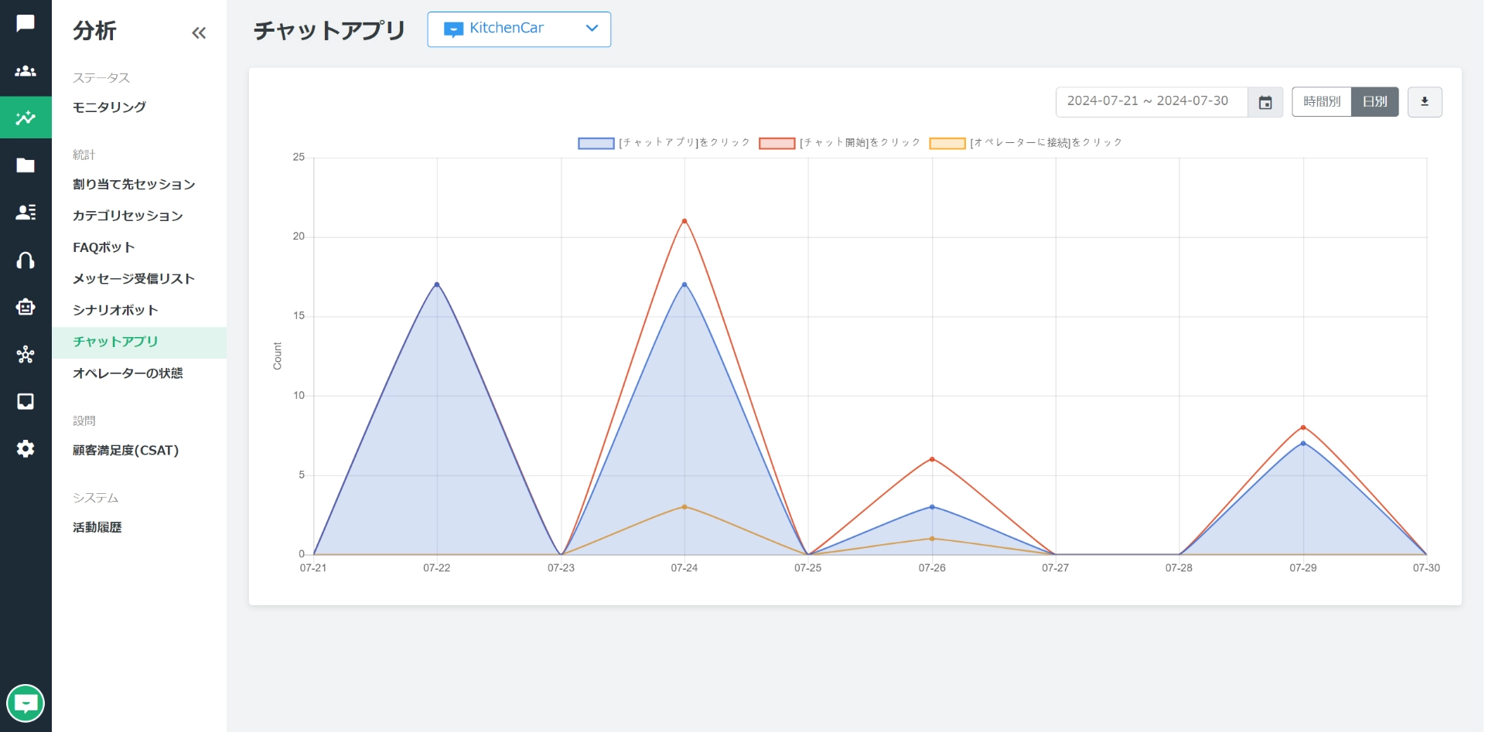Toggle [チャットアプリ]をクリック legend series
This screenshot has height=732, width=1485.
coord(664,143)
